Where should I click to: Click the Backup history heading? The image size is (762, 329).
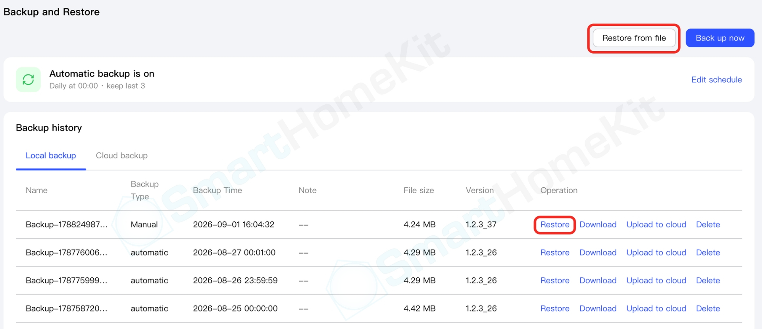(x=49, y=128)
